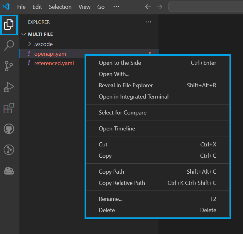
Task: Open the File menu
Action: tap(21, 7)
